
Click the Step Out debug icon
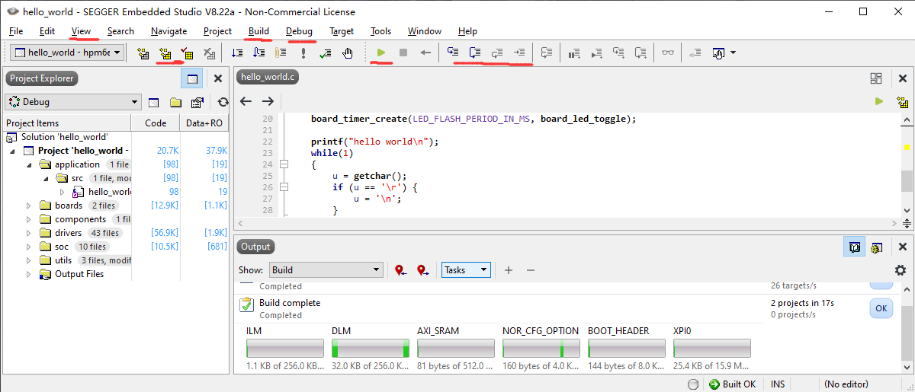497,53
